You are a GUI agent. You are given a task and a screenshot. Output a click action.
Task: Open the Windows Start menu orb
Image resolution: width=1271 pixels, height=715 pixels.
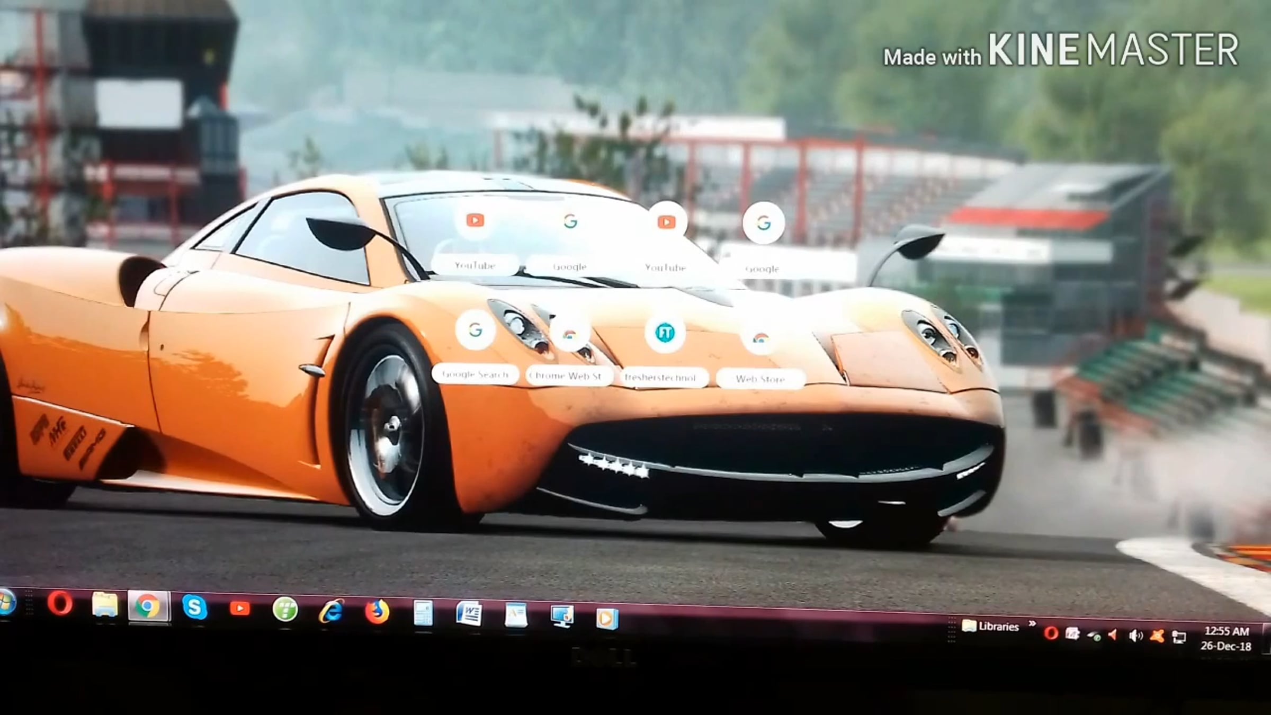coord(6,603)
